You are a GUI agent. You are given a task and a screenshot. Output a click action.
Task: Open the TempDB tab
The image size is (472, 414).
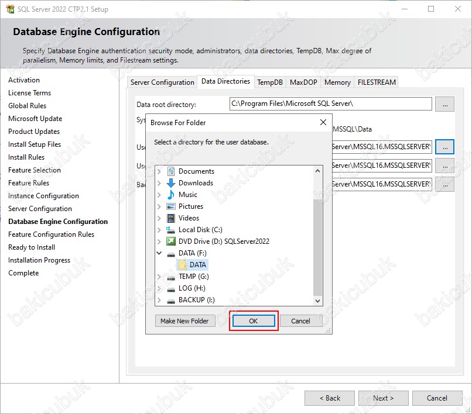pyautogui.click(x=270, y=82)
